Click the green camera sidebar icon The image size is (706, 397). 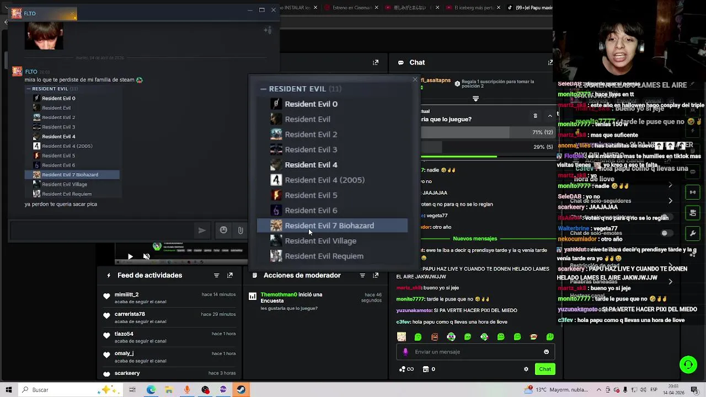pyautogui.click(x=693, y=213)
